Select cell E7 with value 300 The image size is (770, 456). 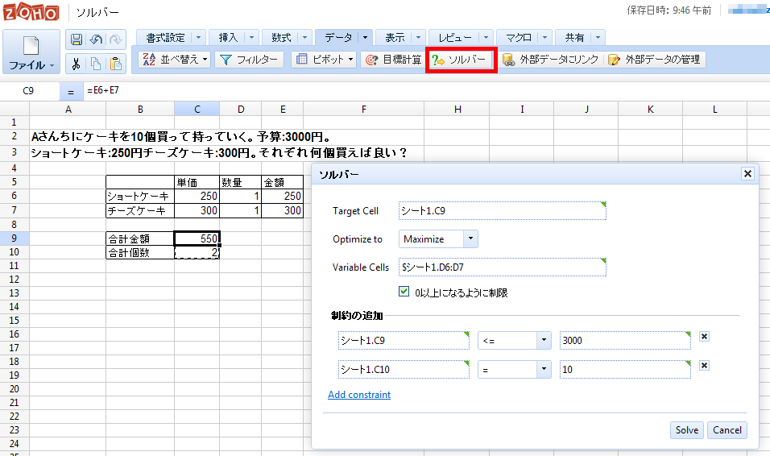click(283, 210)
